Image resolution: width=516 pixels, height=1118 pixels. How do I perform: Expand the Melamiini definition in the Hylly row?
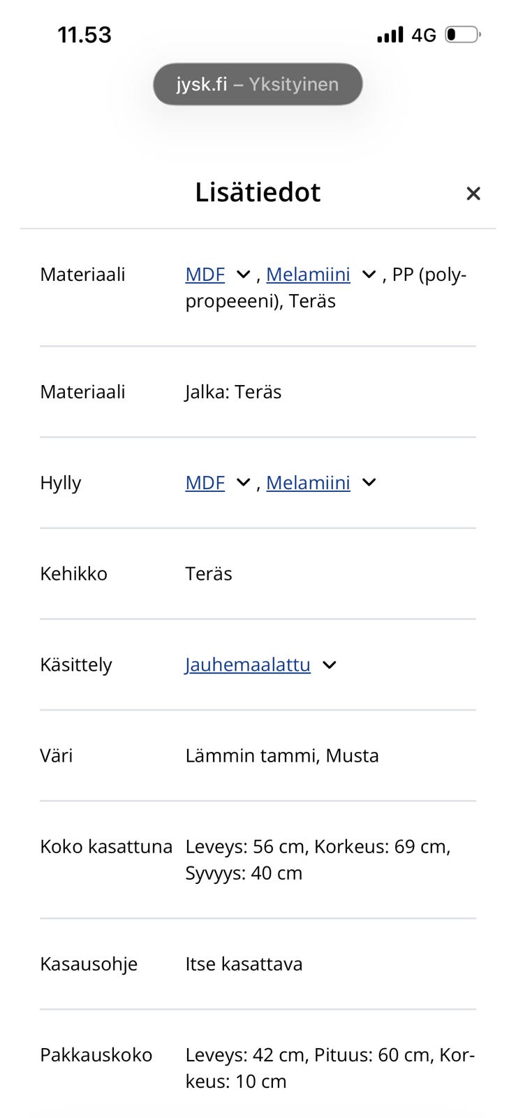pyautogui.click(x=309, y=482)
